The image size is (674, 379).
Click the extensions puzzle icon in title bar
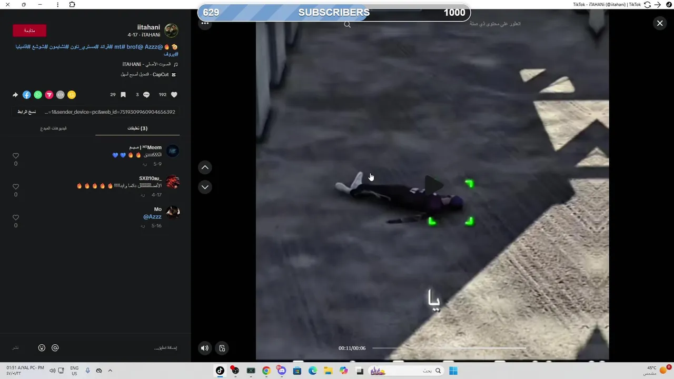click(72, 5)
